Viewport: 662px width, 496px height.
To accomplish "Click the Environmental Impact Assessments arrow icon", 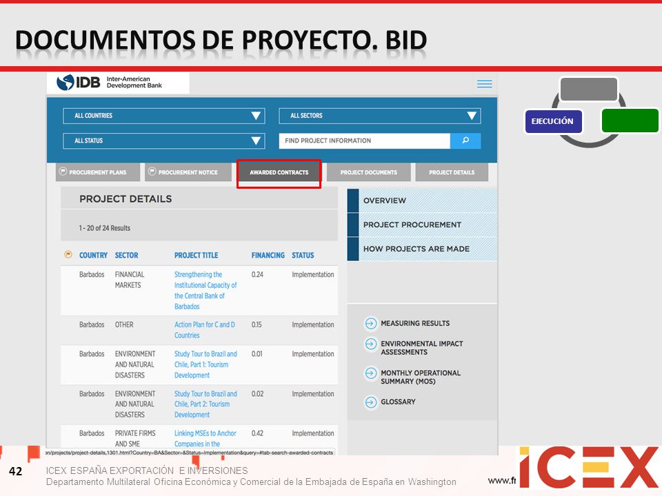I will coord(371,344).
